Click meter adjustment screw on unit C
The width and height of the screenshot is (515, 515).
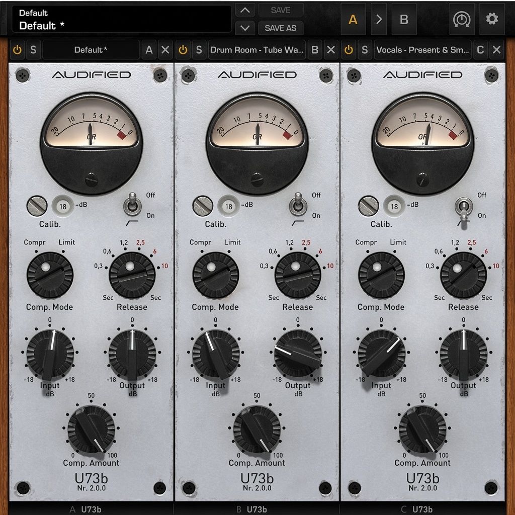click(422, 180)
